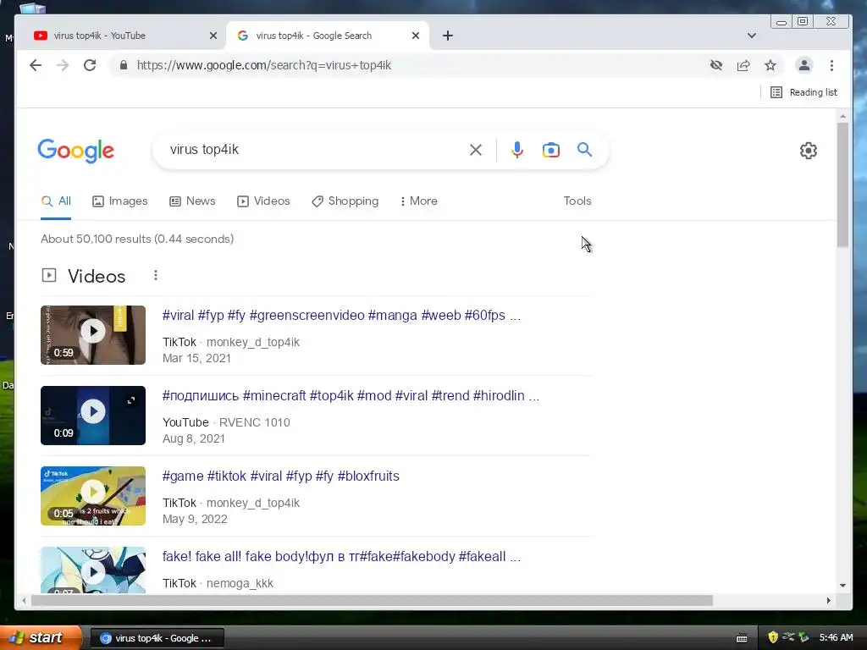867x650 pixels.
Task: Play the 0:59 TikTok video thumbnail
Action: point(93,335)
